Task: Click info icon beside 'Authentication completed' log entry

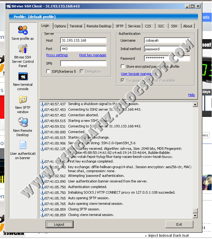Action: [43, 187]
